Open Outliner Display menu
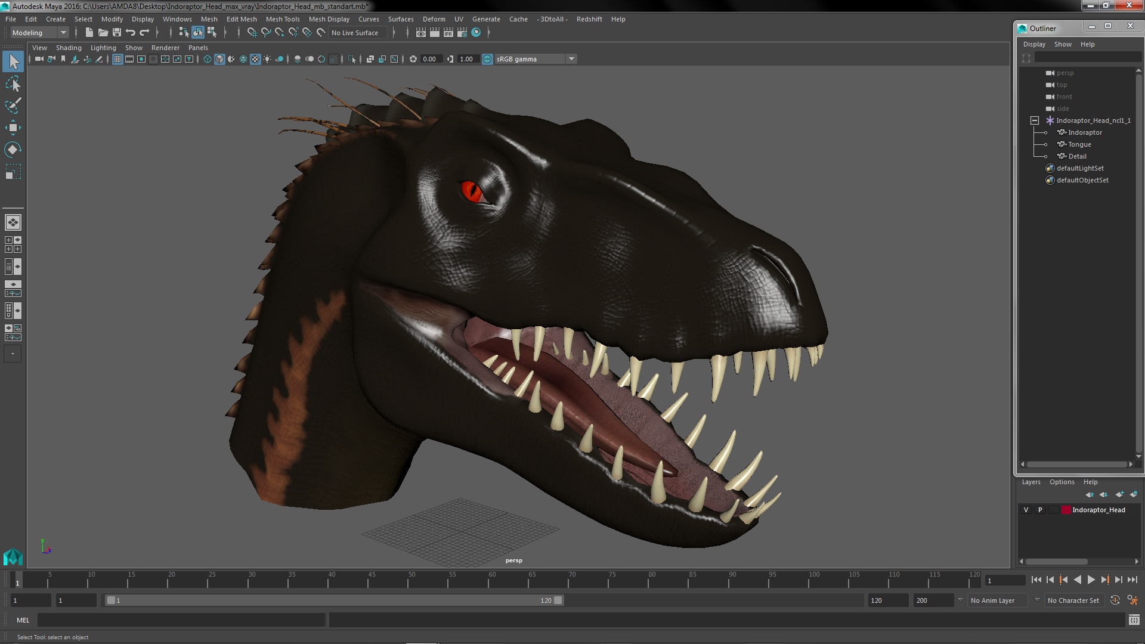 pos(1034,44)
